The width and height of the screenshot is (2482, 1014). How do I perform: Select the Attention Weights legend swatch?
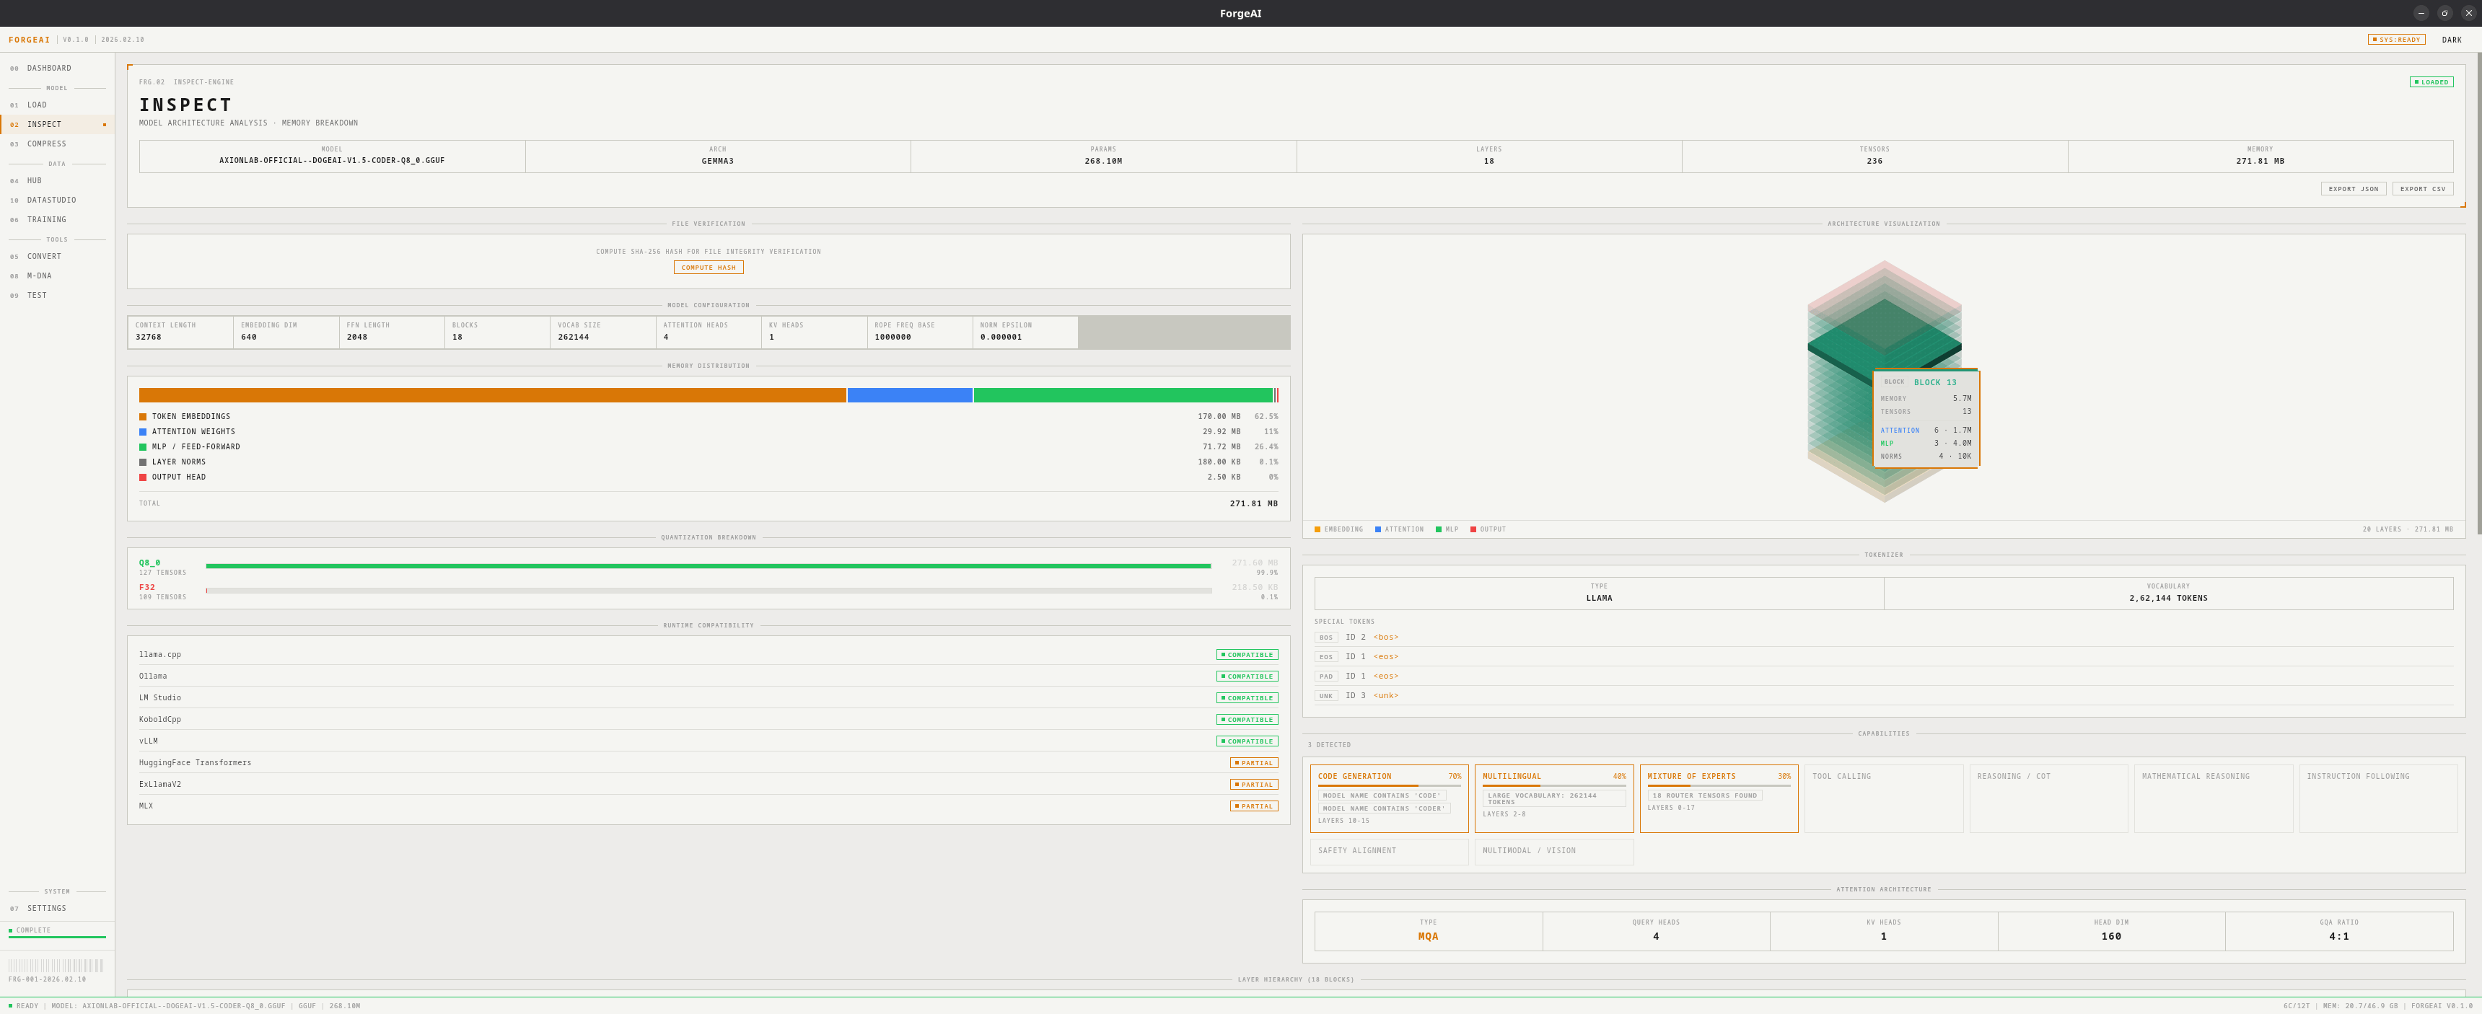[x=143, y=433]
